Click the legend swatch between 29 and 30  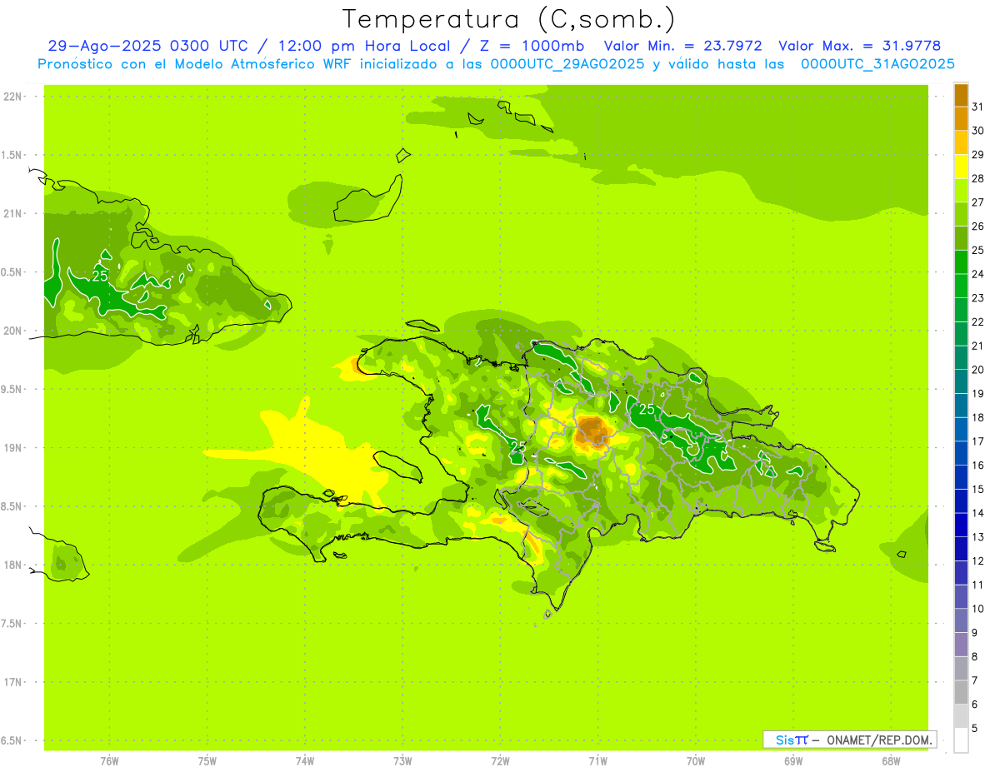[961, 142]
